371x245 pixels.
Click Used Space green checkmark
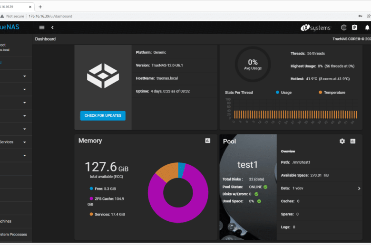[x=259, y=201]
